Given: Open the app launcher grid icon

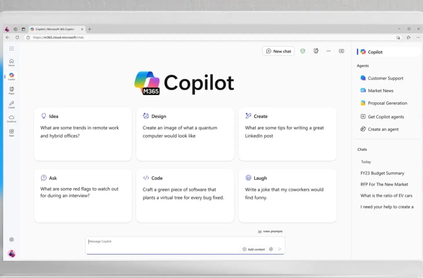Looking at the screenshot, I should pos(11,48).
